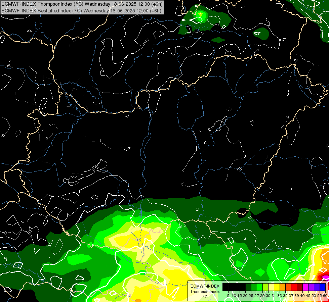This screenshot has height=302, width=329.
Task: Click the legend tick value '40'
Action: pyautogui.click(x=302, y=296)
